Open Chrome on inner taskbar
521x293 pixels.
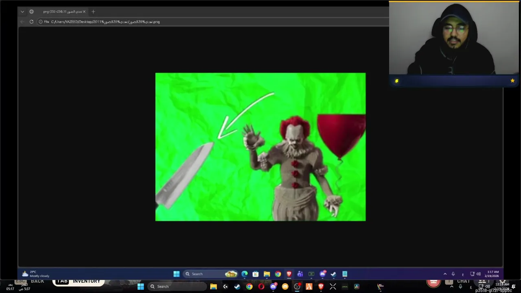[x=278, y=274]
